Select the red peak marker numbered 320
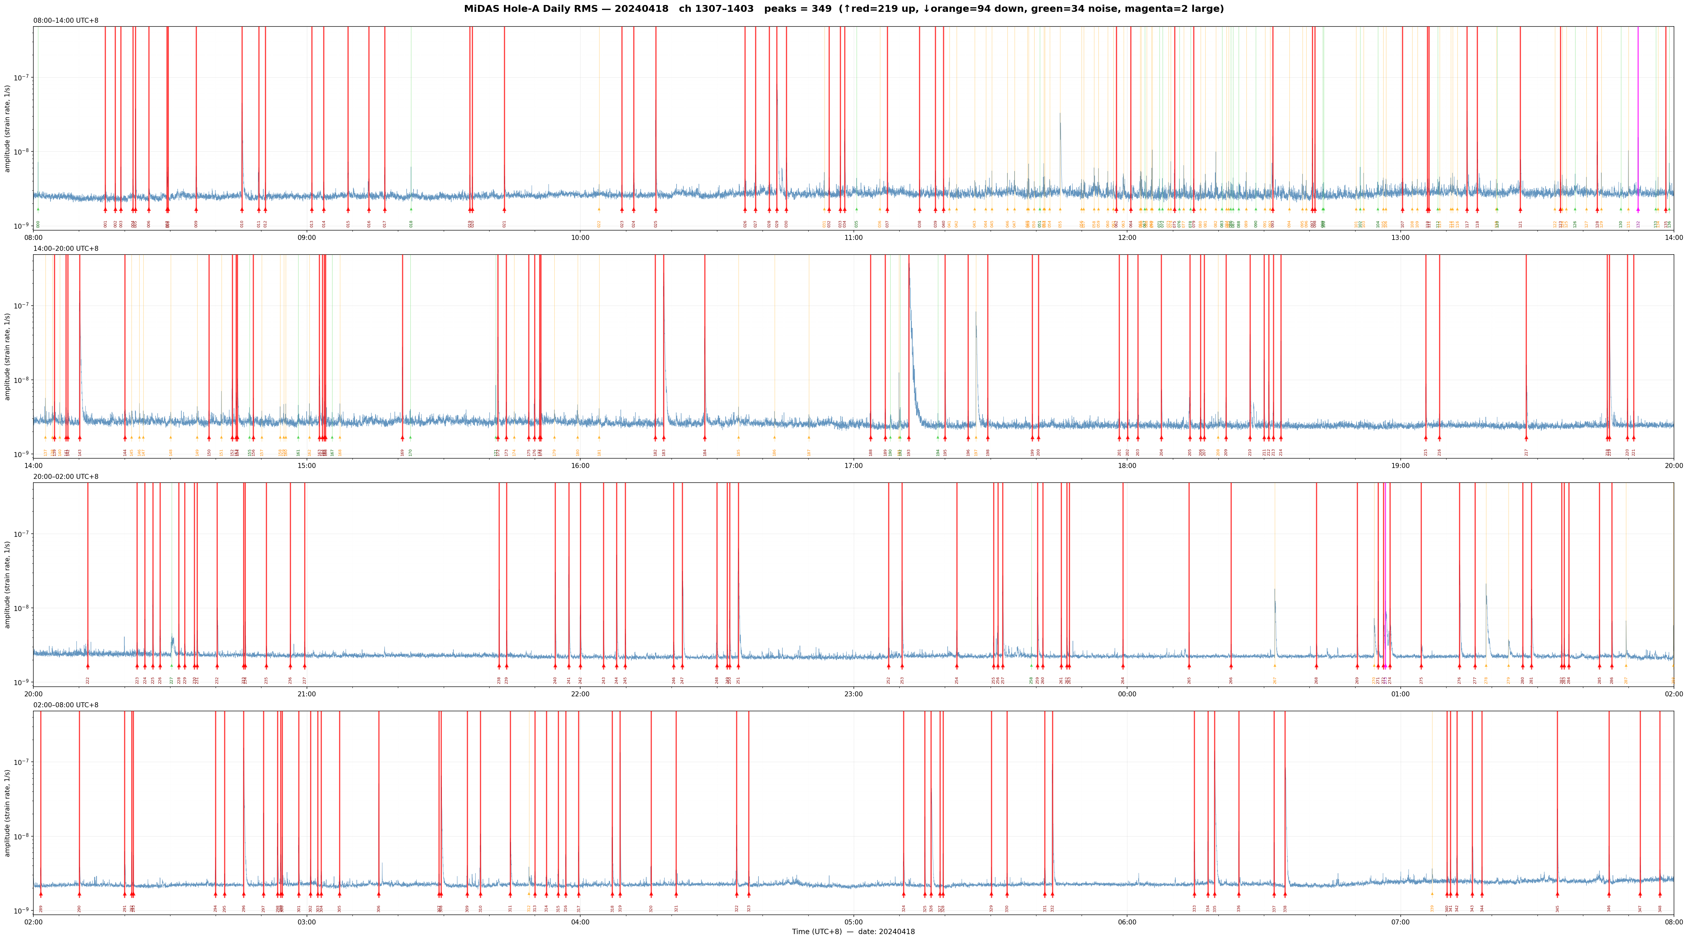Viewport: 1688px width, 940px height. 651,894
